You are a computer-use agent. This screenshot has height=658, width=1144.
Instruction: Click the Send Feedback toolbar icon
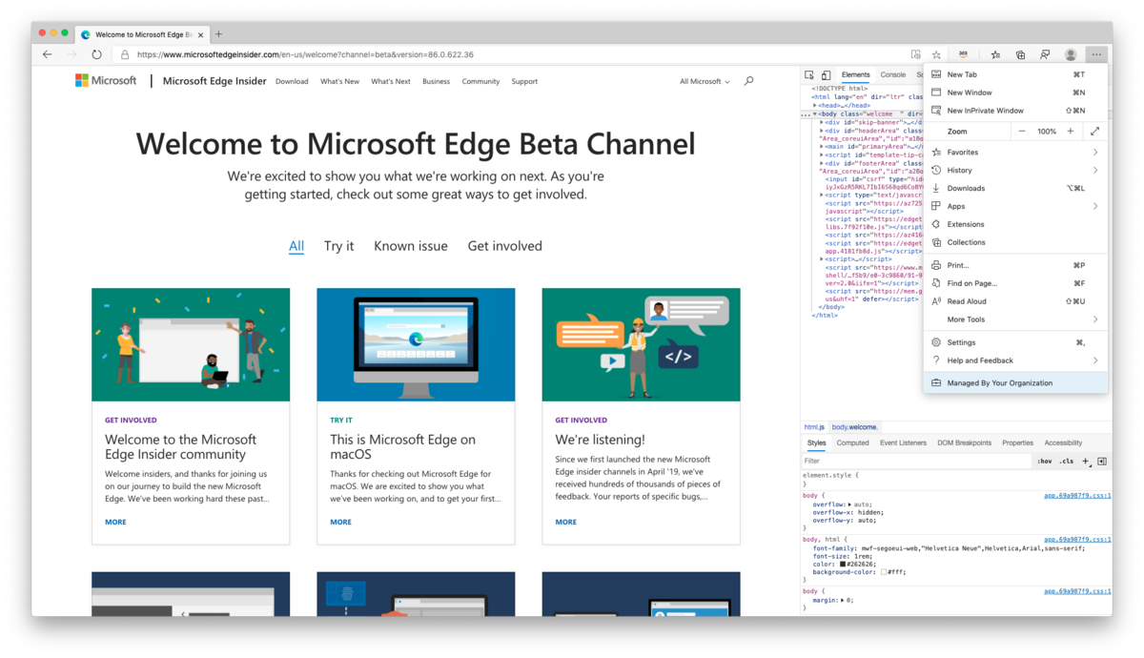(1045, 54)
